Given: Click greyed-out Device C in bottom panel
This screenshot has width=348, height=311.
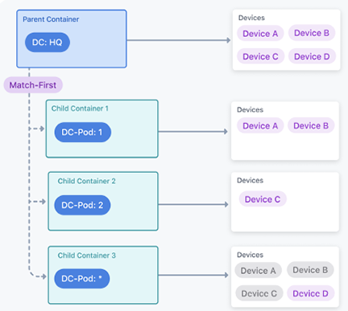Looking at the screenshot, I should (259, 293).
